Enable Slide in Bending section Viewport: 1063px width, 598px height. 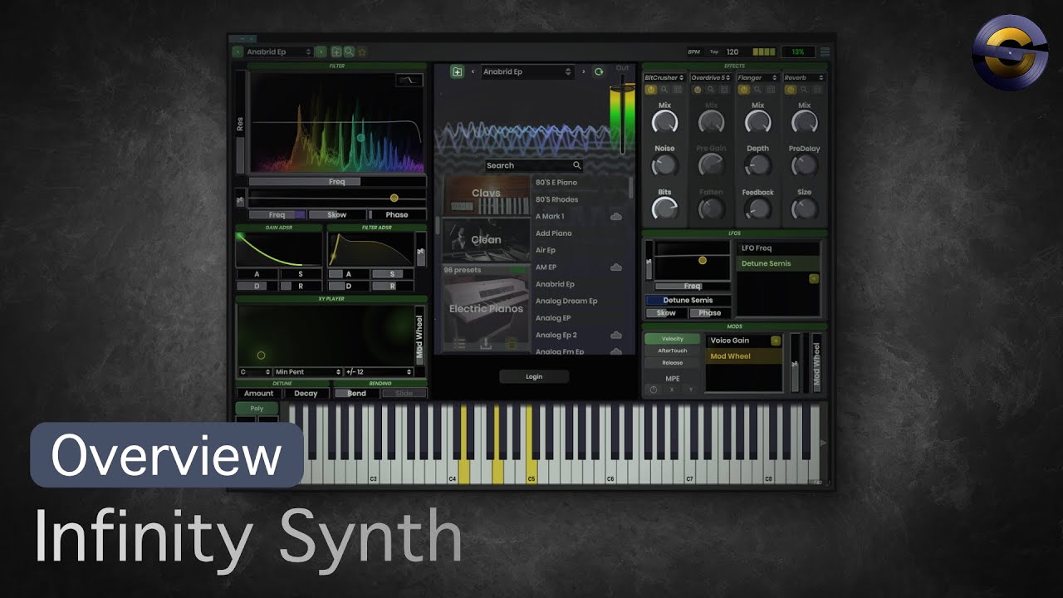(404, 394)
